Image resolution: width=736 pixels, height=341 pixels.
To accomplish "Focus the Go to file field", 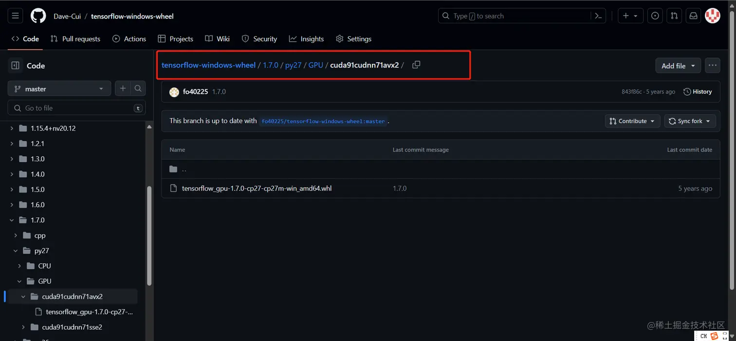I will click(x=76, y=108).
